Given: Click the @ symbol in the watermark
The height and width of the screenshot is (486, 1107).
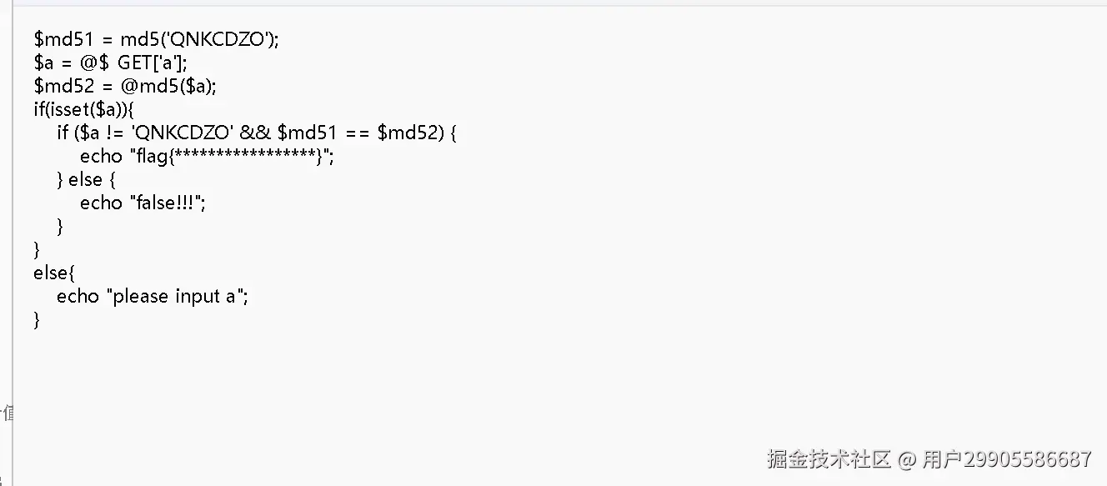Looking at the screenshot, I should (x=906, y=458).
